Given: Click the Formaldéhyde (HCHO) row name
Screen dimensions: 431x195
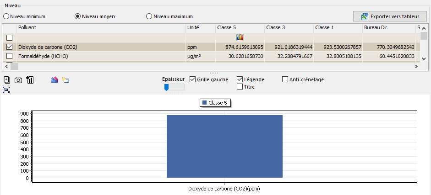Looking at the screenshot, I should pos(43,57).
